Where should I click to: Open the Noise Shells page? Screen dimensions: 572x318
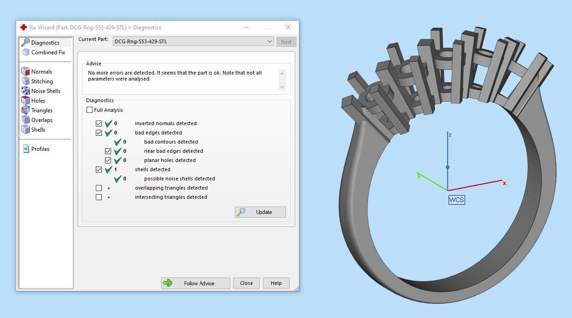46,91
